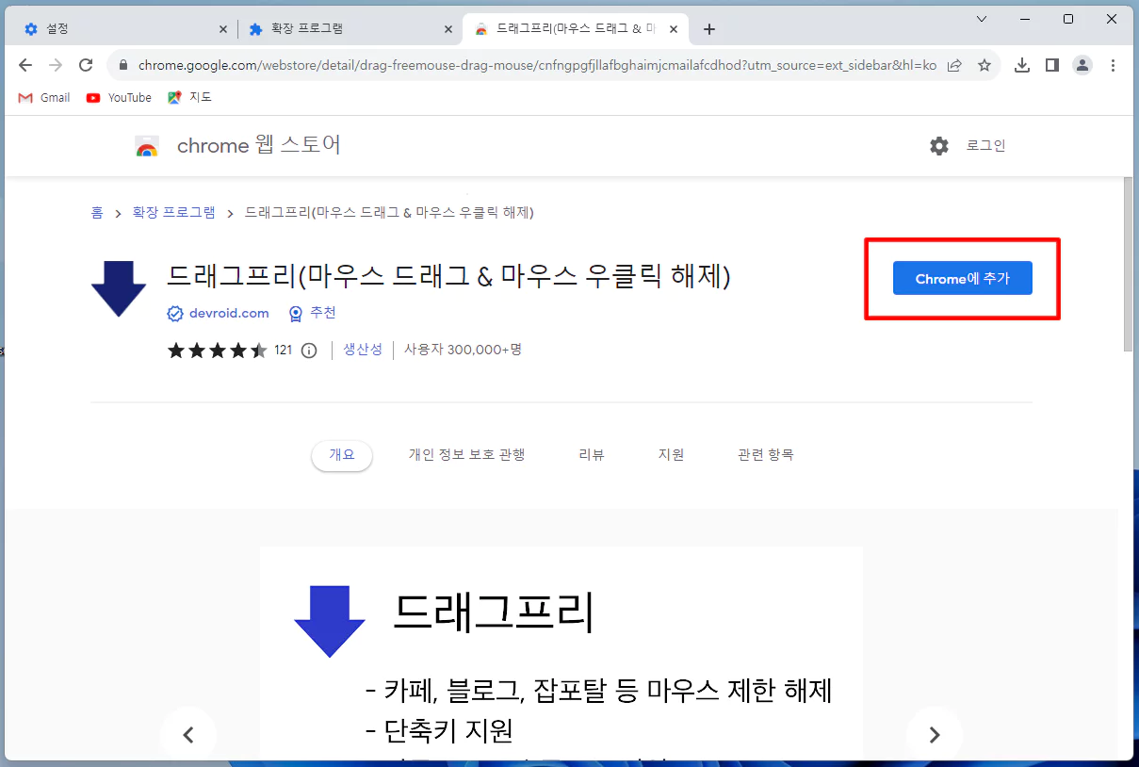
Task: Open the 생산성 category link
Action: tap(363, 351)
